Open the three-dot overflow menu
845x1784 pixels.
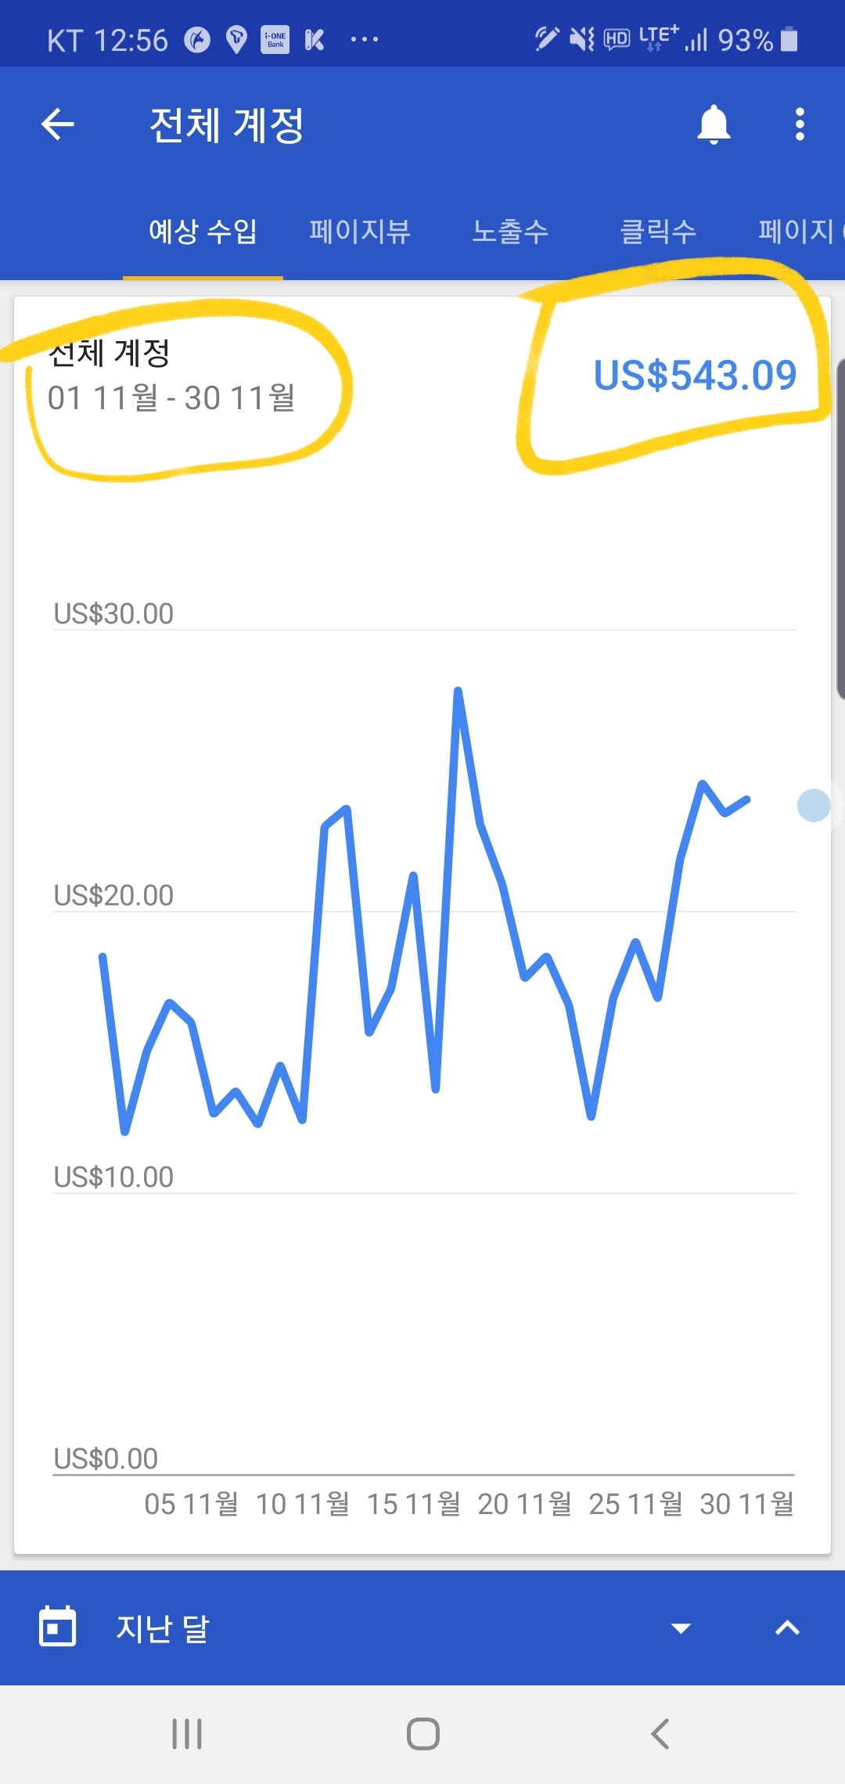tap(799, 124)
